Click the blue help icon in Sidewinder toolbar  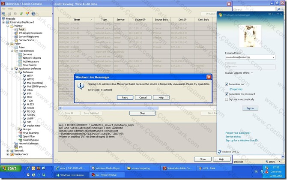tap(33, 14)
